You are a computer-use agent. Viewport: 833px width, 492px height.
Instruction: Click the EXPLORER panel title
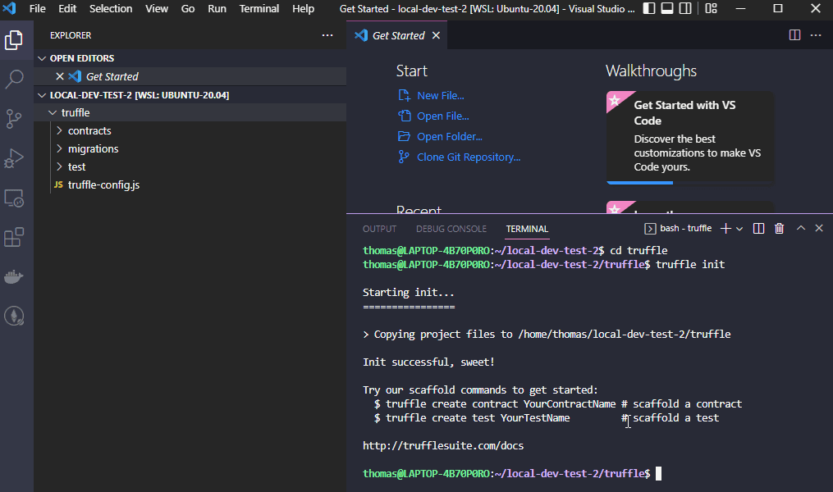pos(71,35)
